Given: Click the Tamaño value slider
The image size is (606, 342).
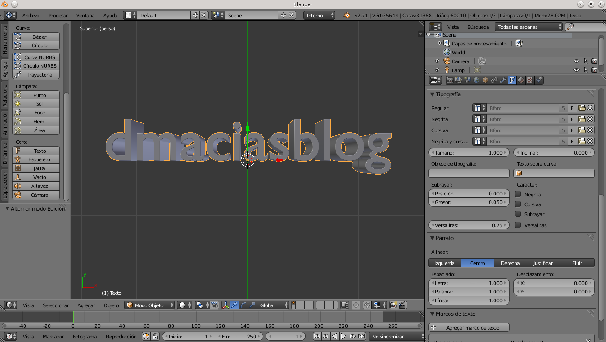Looking at the screenshot, I should click(x=469, y=152).
